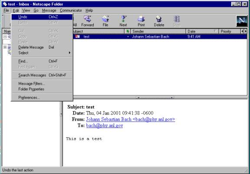Click the 'This is a test' body text
The height and width of the screenshot is (174, 250).
[84, 139]
